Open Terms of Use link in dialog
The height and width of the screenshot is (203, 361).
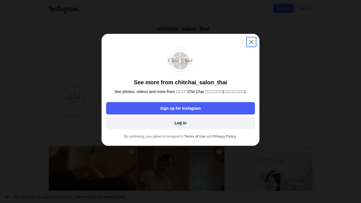pos(195,136)
